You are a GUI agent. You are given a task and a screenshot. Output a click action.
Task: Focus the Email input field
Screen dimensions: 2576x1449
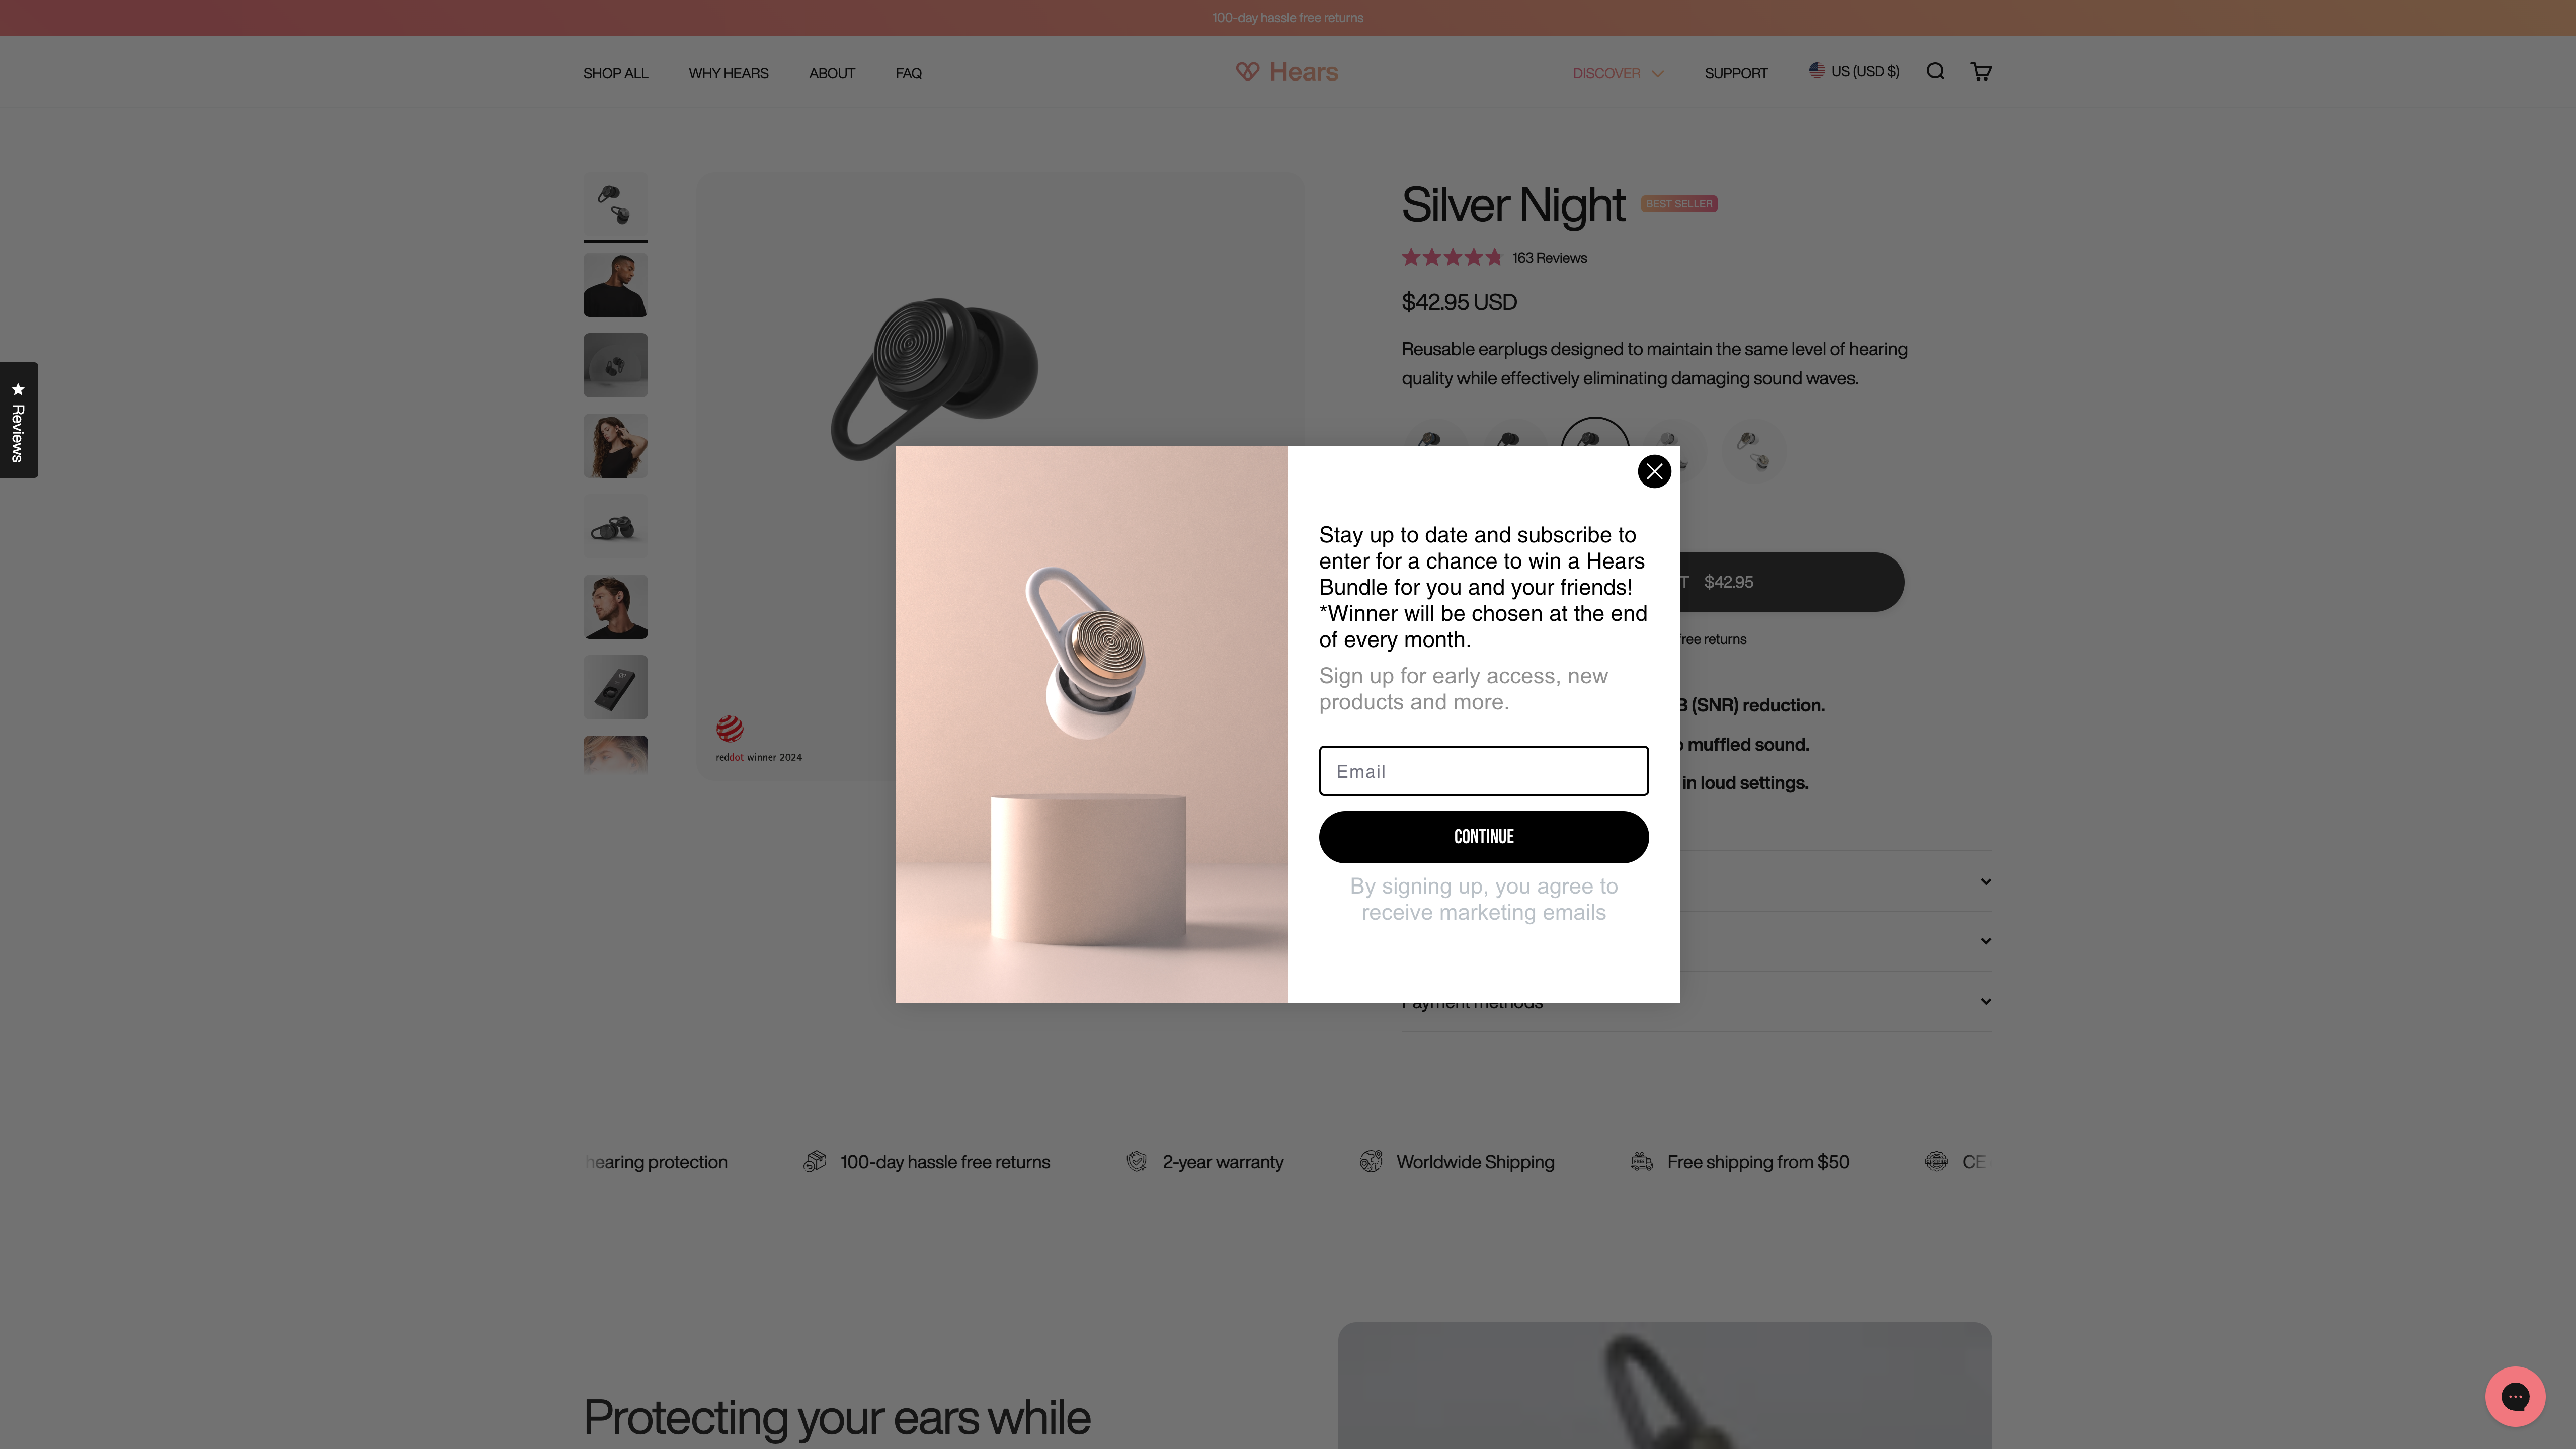click(1483, 771)
